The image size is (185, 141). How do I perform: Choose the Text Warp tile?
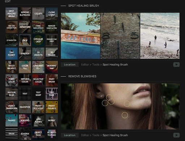38,94
